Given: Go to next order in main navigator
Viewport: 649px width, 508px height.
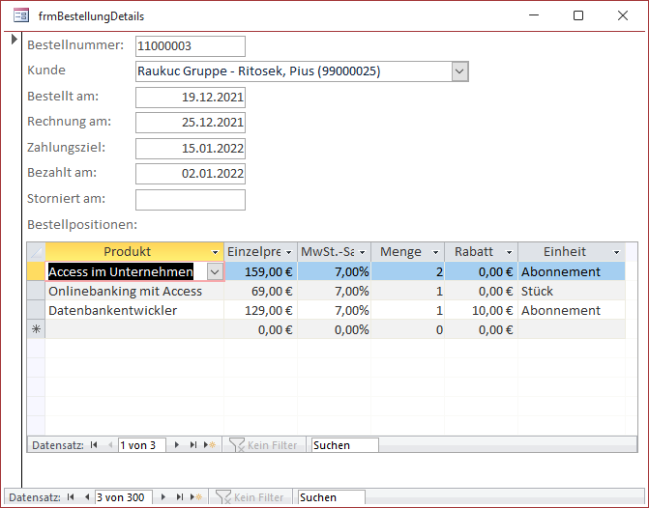Looking at the screenshot, I should 162,497.
